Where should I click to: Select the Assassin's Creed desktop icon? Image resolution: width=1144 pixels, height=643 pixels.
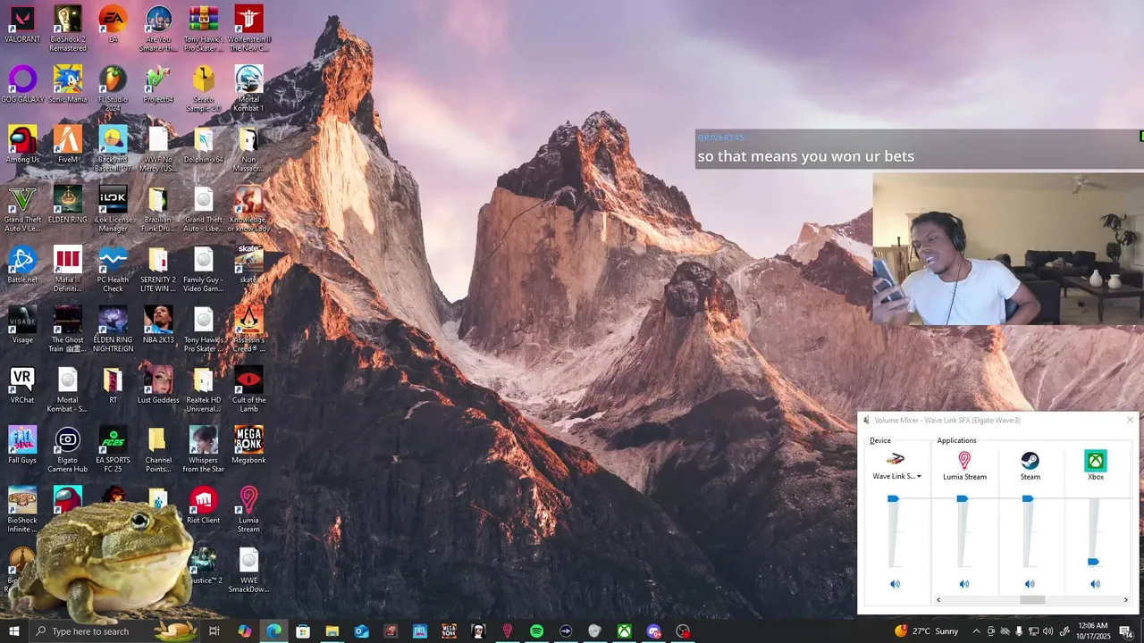coord(248,329)
